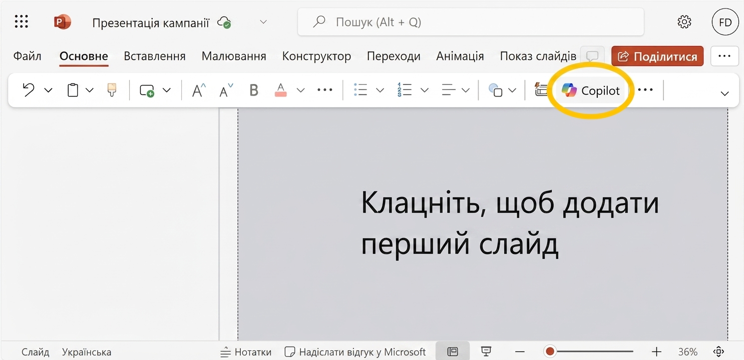Click the Поділитися button
744x360 pixels.
(x=657, y=56)
